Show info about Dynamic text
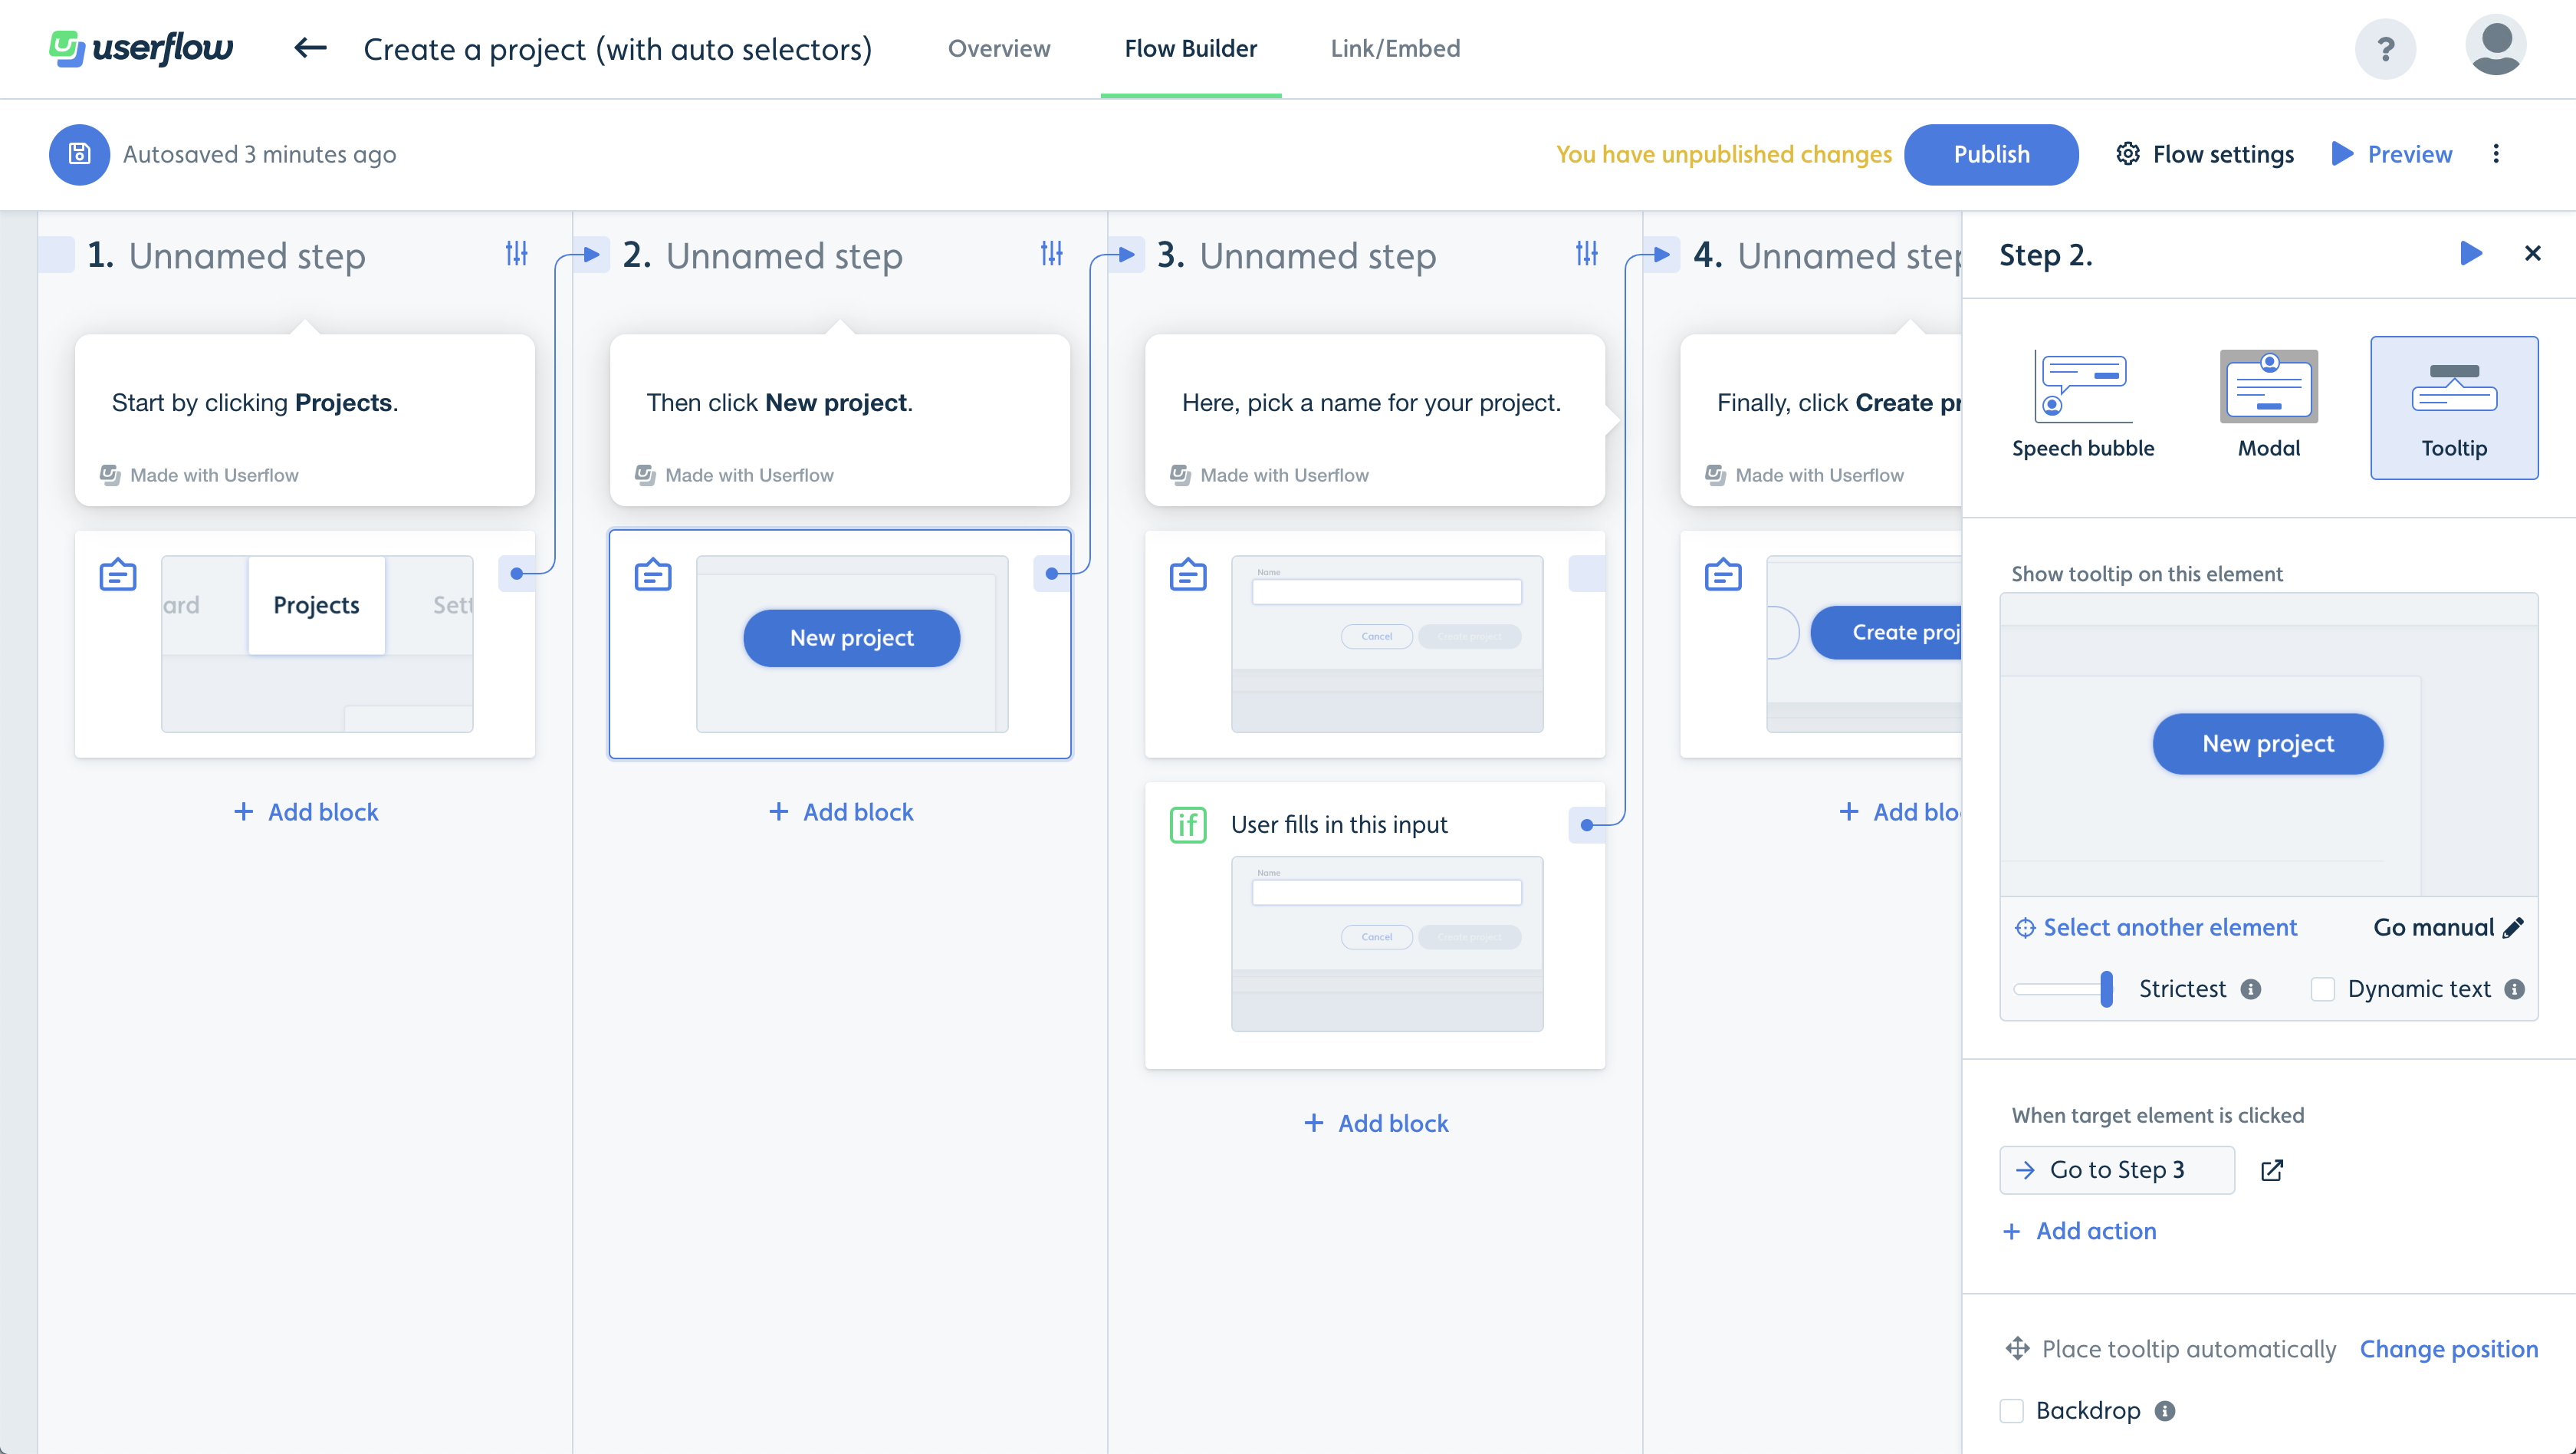The height and width of the screenshot is (1454, 2576). coord(2514,989)
